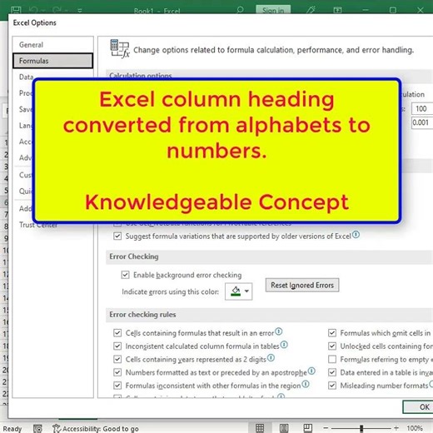Open the Data options category

(27, 77)
